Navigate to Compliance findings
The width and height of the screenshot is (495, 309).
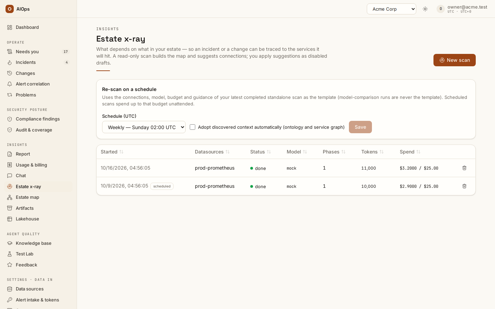click(x=38, y=119)
